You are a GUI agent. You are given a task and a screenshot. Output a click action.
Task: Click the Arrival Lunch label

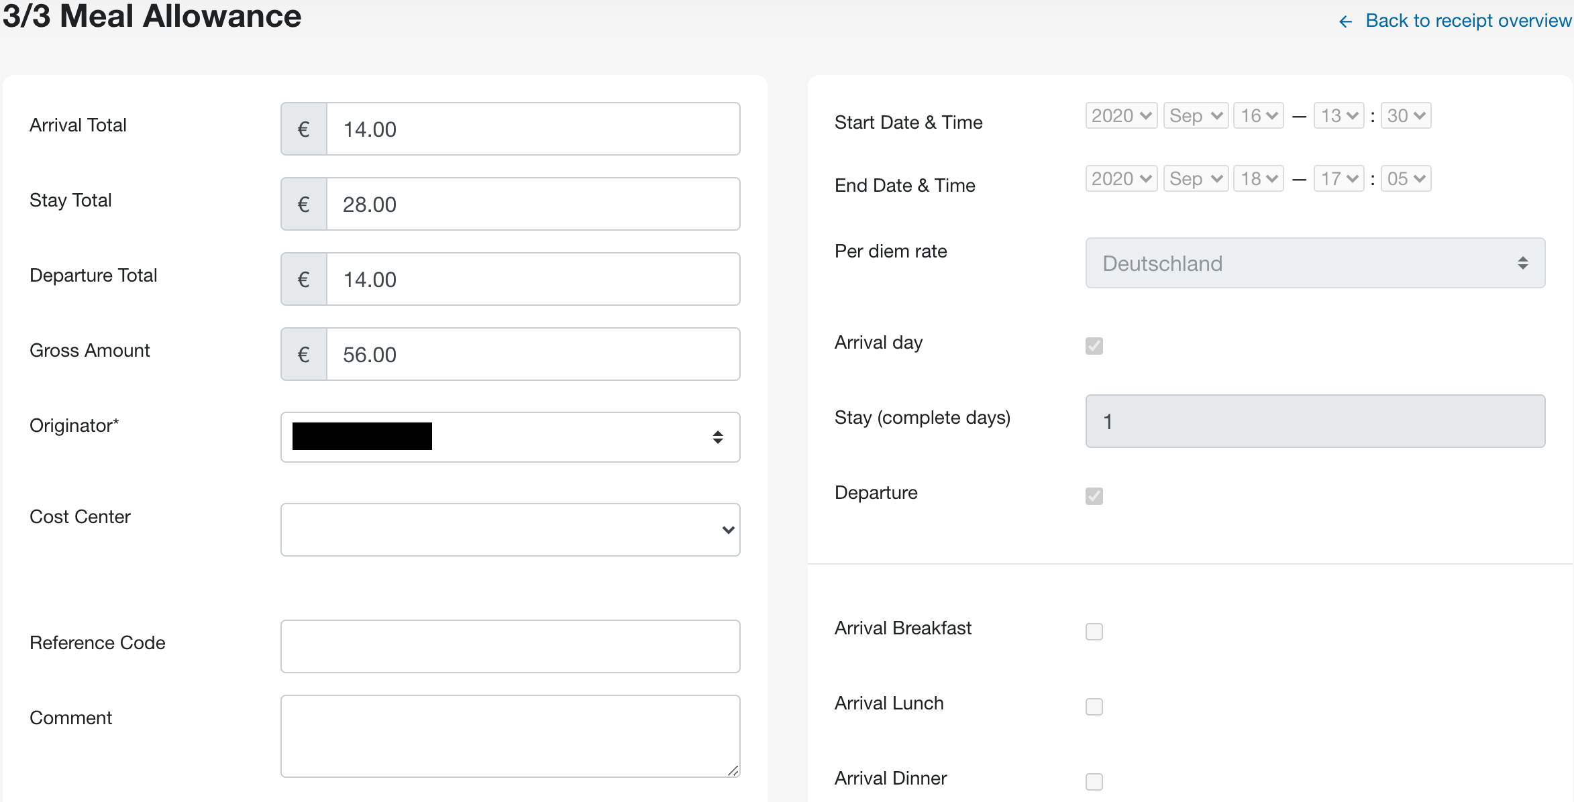tap(889, 703)
